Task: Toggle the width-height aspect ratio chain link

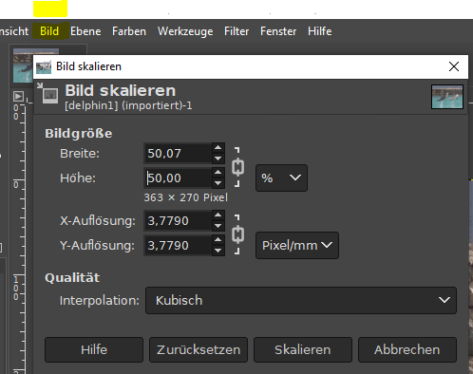Action: click(237, 167)
